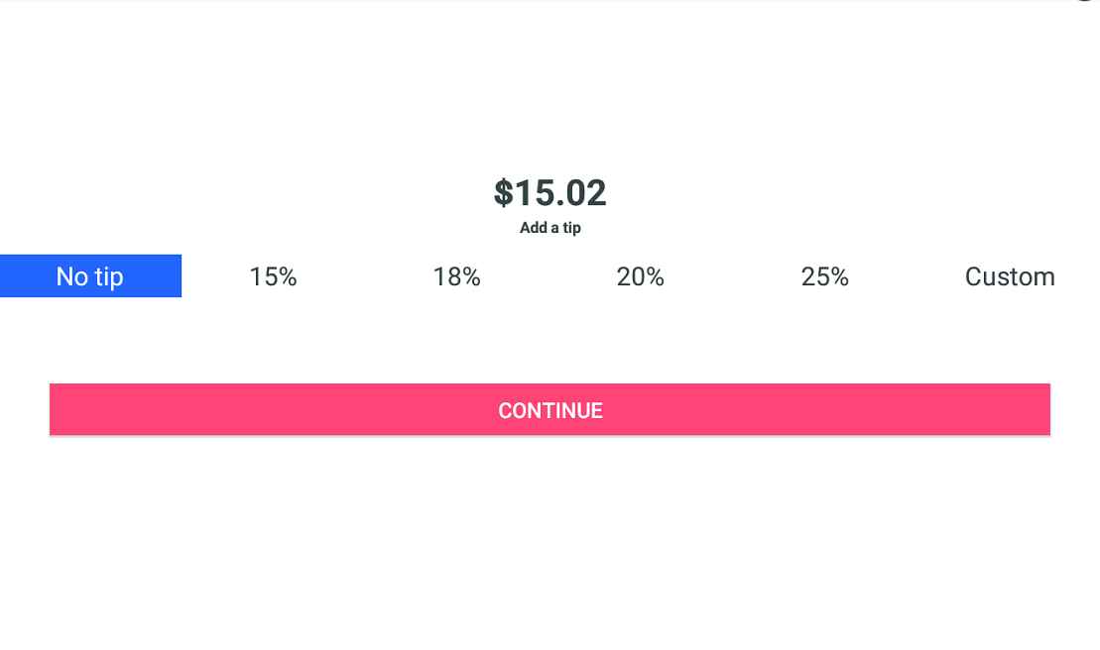Click the "Add a tip" label
This screenshot has height=650, width=1100.
(x=550, y=228)
